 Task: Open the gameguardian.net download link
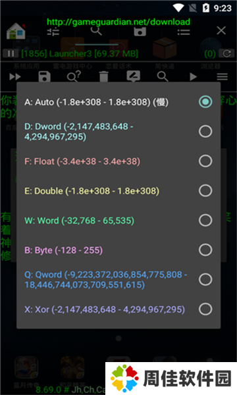coord(118,22)
